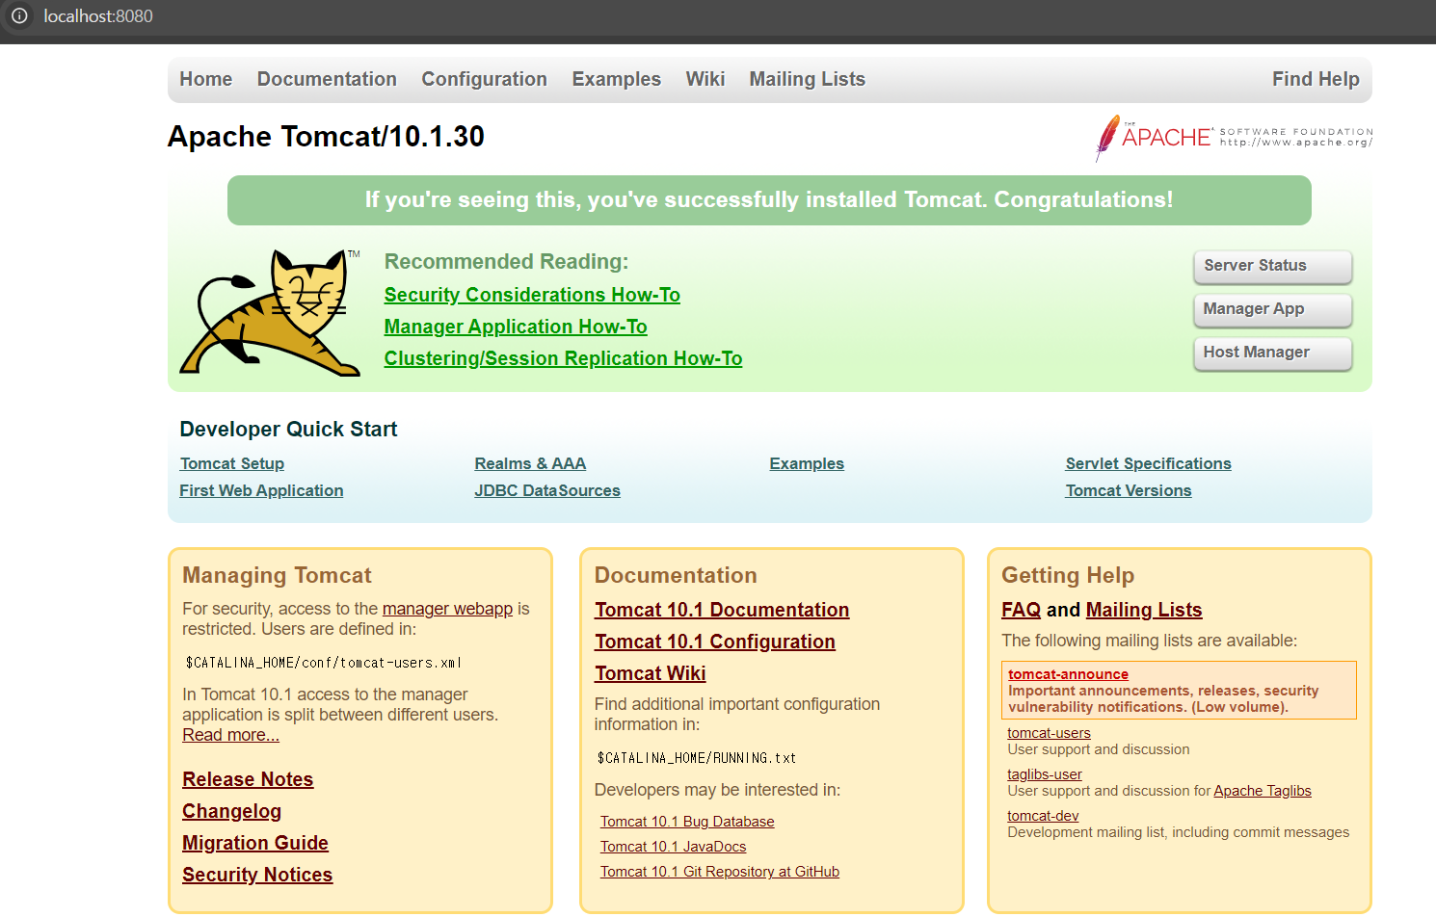Open the First Web Application link
This screenshot has width=1436, height=917.
[x=261, y=490]
